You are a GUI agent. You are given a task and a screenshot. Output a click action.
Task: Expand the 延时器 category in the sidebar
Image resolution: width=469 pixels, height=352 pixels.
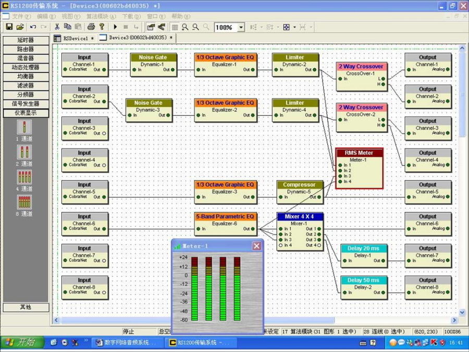click(26, 40)
